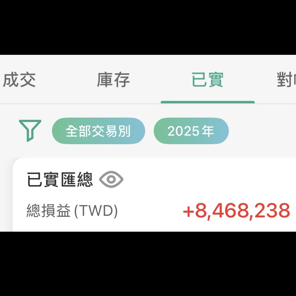Screen dimensions: 296x296
Task: Hide the realized summary amounts
Action: tap(111, 179)
